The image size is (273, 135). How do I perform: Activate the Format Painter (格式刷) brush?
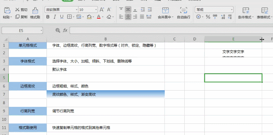click(x=35, y=11)
